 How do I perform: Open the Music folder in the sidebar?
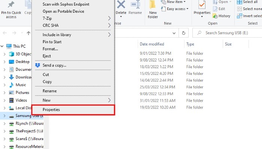coord(18,85)
